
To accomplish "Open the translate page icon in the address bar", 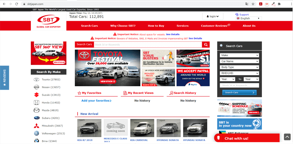I will pyautogui.click(x=247, y=4).
